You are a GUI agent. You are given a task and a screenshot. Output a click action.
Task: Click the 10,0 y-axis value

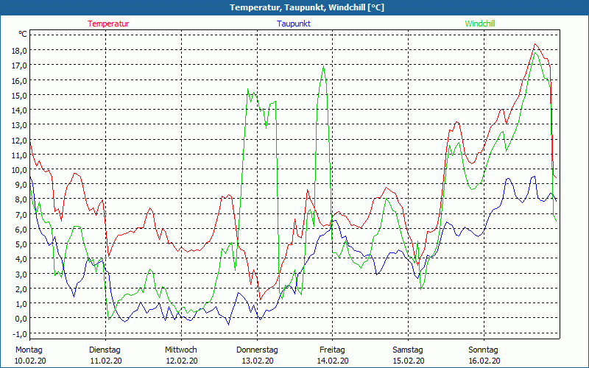[x=18, y=169]
